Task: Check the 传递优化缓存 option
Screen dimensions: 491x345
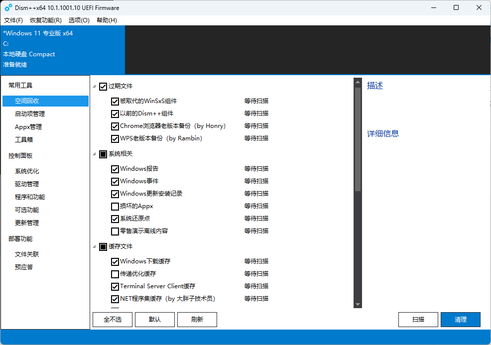Action: (115, 274)
